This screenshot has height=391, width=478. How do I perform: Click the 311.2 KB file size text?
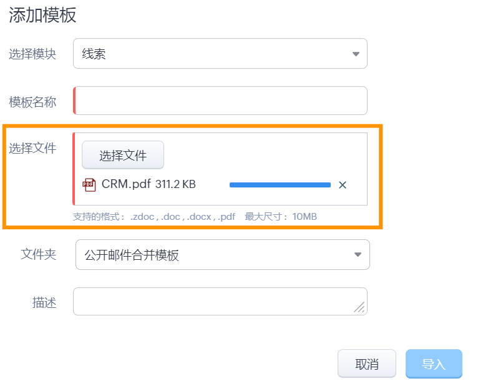click(175, 184)
